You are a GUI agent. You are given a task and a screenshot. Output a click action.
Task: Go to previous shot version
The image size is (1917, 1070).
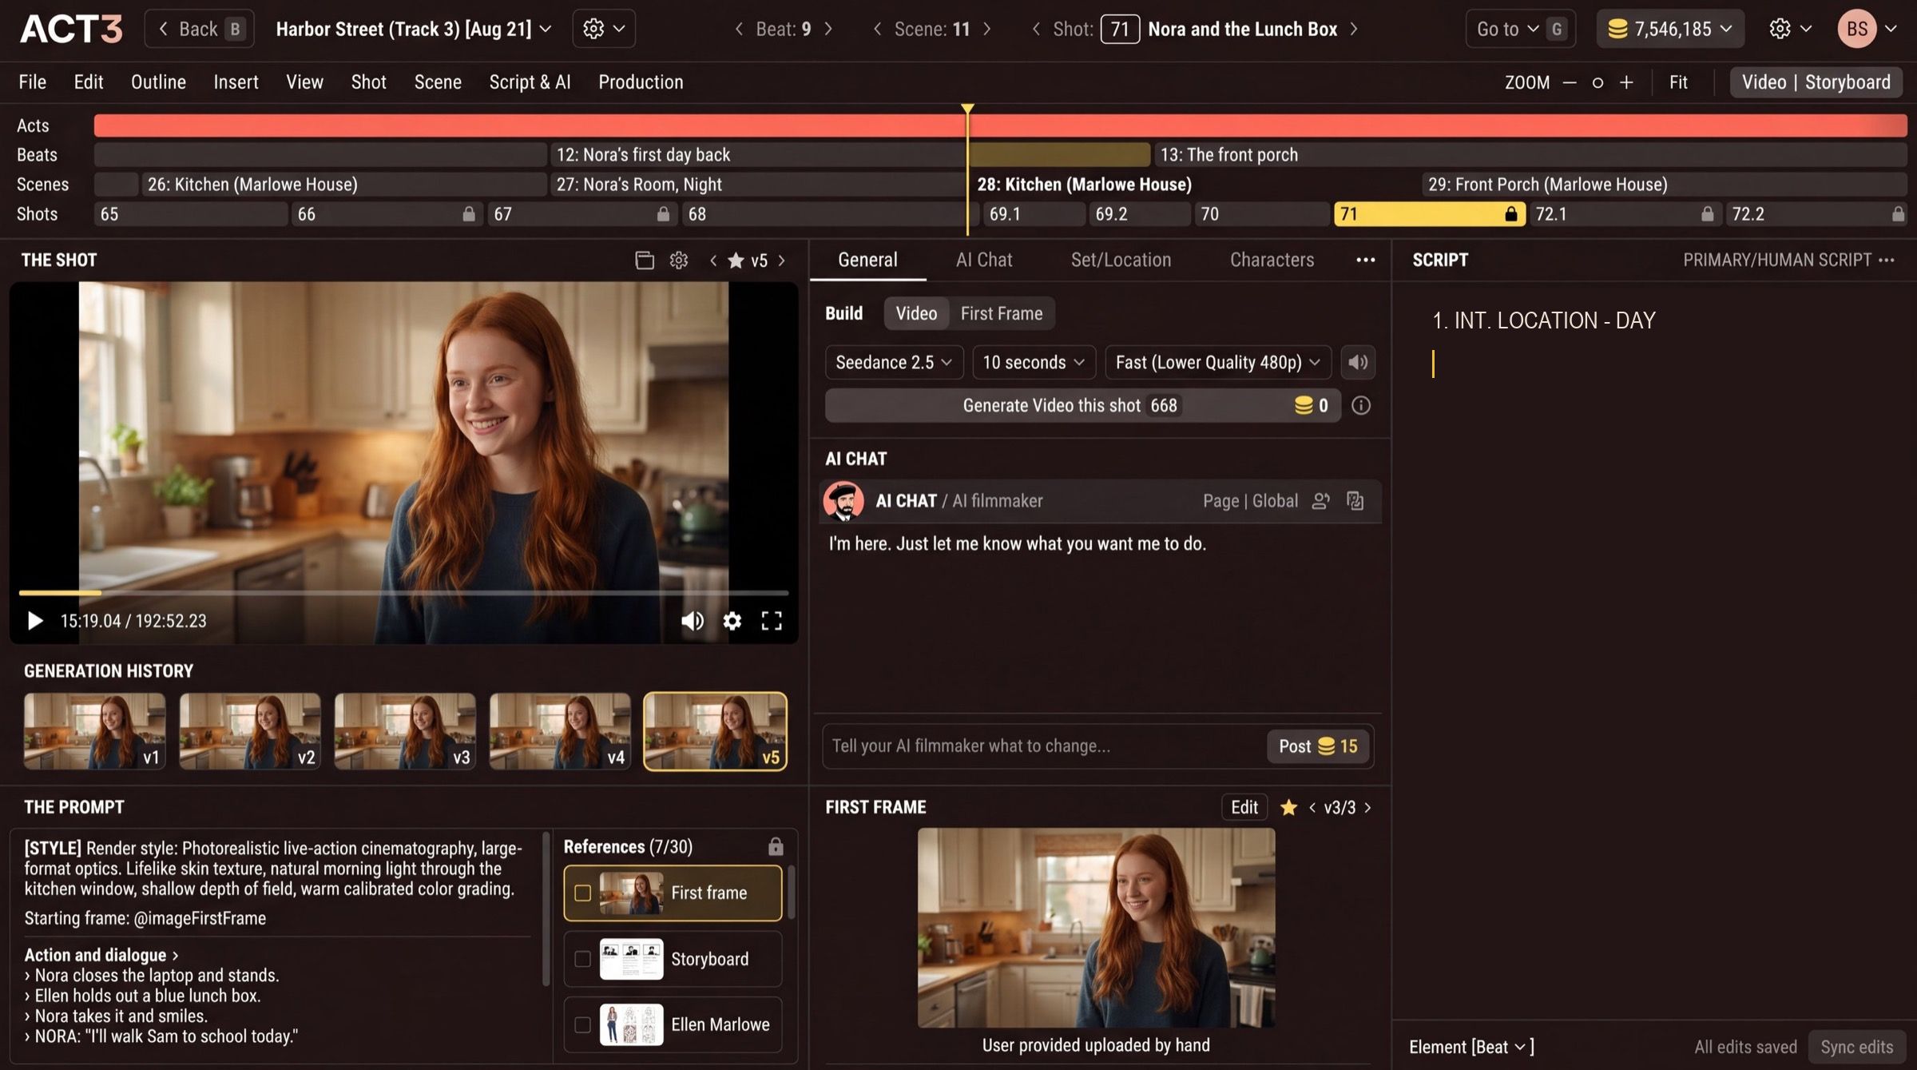pyautogui.click(x=713, y=261)
